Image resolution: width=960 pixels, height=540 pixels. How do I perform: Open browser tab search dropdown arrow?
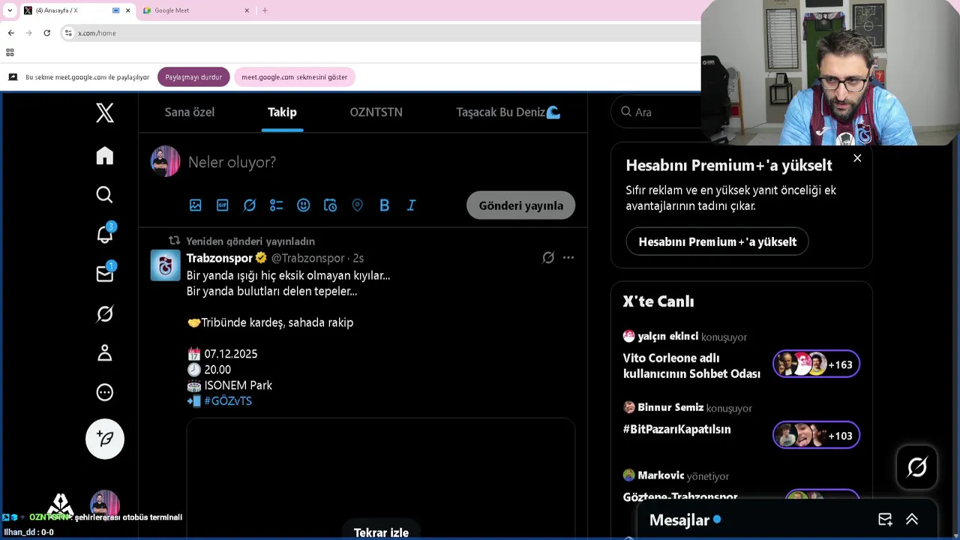9,10
